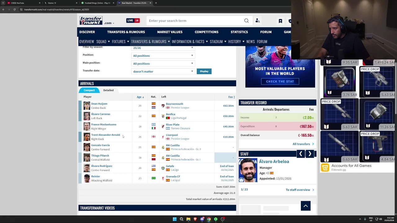
Task: Open Discord from the taskbar
Action: coord(202,219)
